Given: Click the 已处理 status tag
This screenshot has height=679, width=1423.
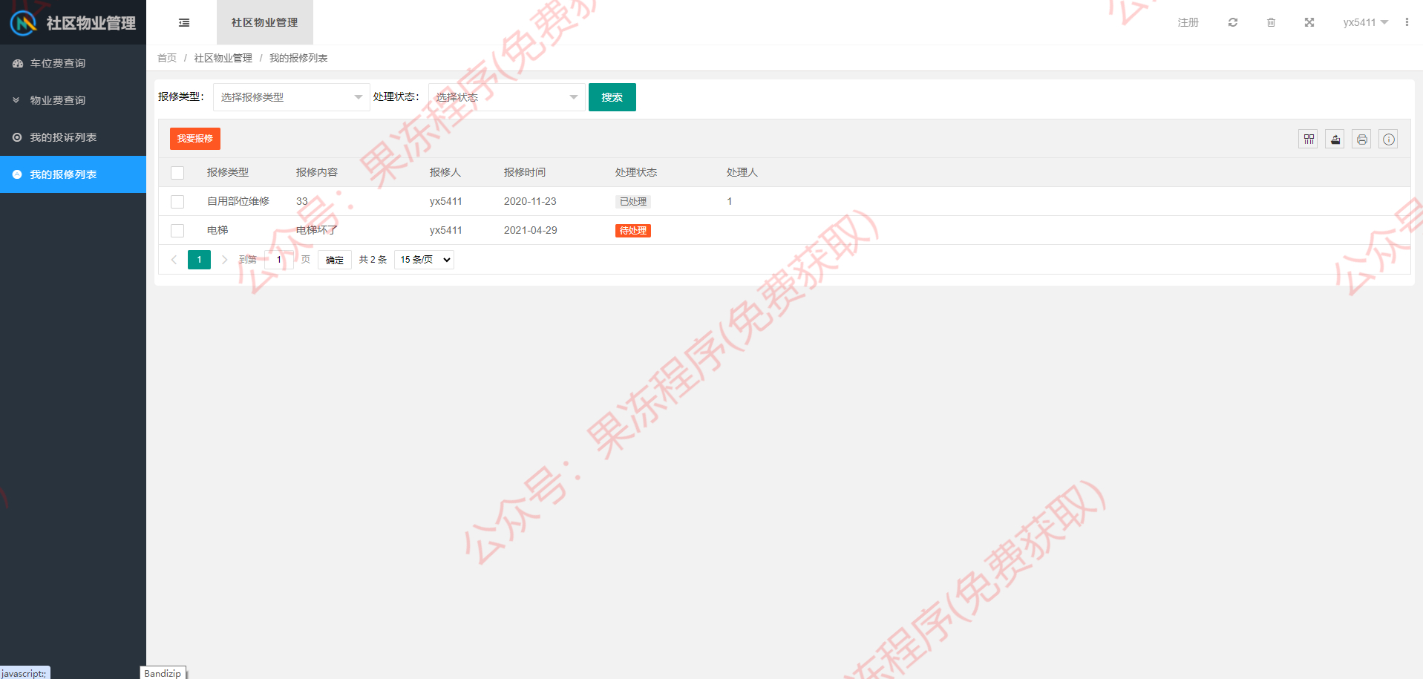Looking at the screenshot, I should click(x=633, y=201).
